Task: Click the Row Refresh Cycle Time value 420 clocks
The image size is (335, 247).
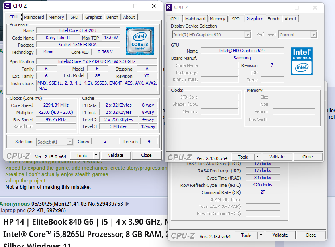Action: [x=263, y=185]
